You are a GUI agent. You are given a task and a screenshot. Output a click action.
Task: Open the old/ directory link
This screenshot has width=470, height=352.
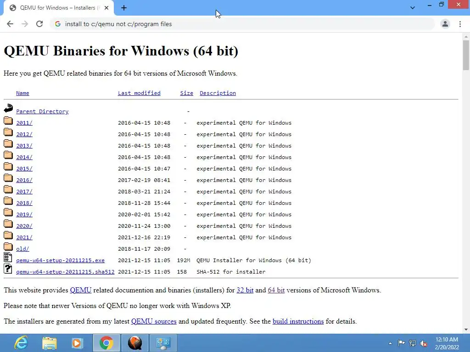[22, 249]
